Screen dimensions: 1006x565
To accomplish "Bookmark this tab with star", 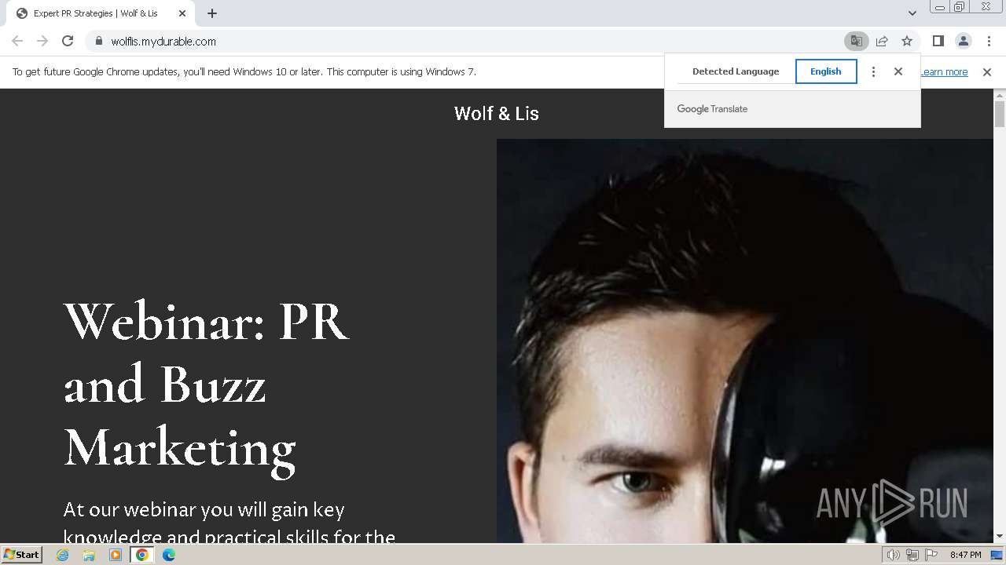I will tap(907, 41).
